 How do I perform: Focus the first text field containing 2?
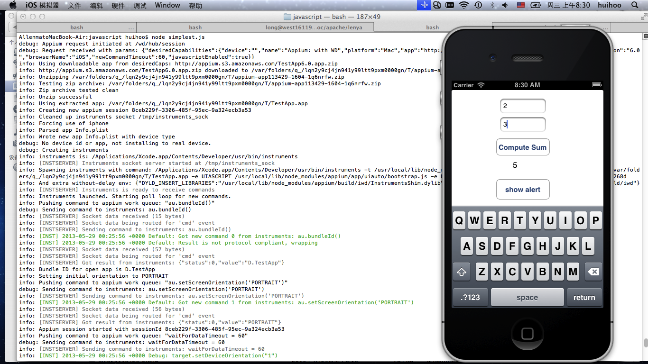click(x=522, y=106)
